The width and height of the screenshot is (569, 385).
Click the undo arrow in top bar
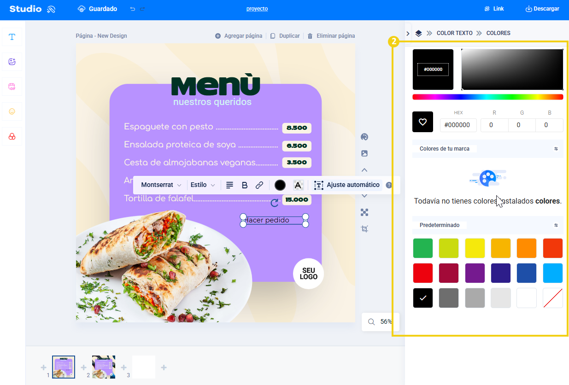coord(133,9)
